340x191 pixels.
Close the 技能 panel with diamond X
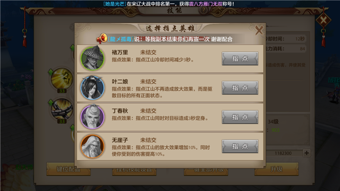pyautogui.click(x=323, y=20)
